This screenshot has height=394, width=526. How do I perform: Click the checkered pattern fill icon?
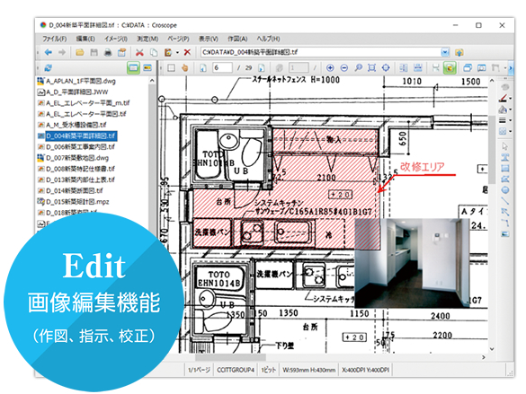click(x=503, y=131)
